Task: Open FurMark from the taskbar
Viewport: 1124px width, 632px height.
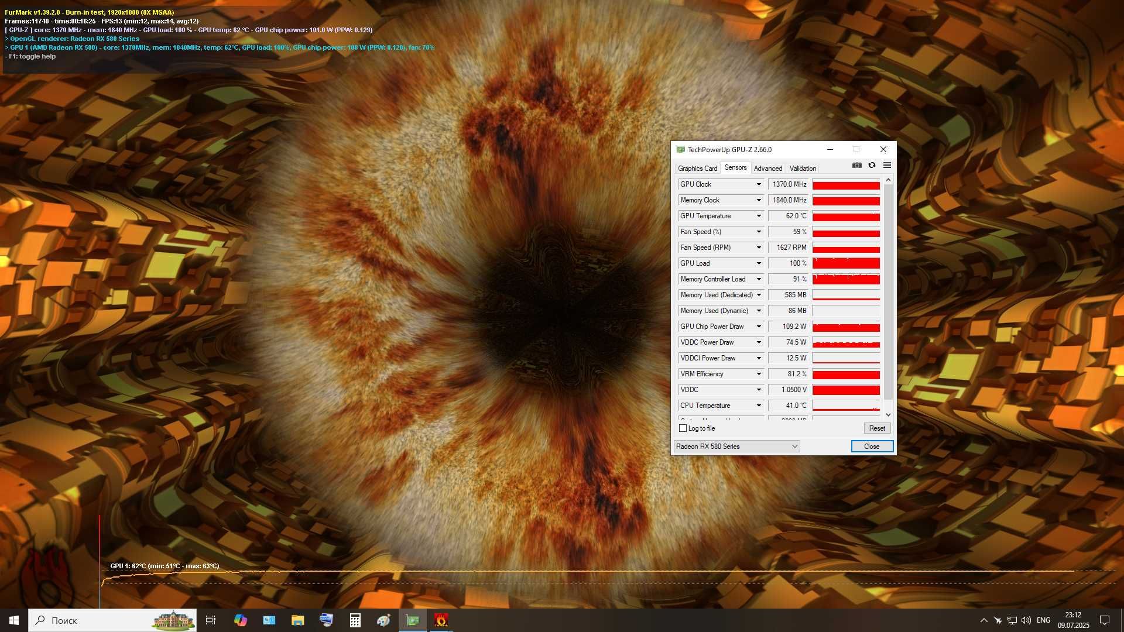Action: (441, 620)
